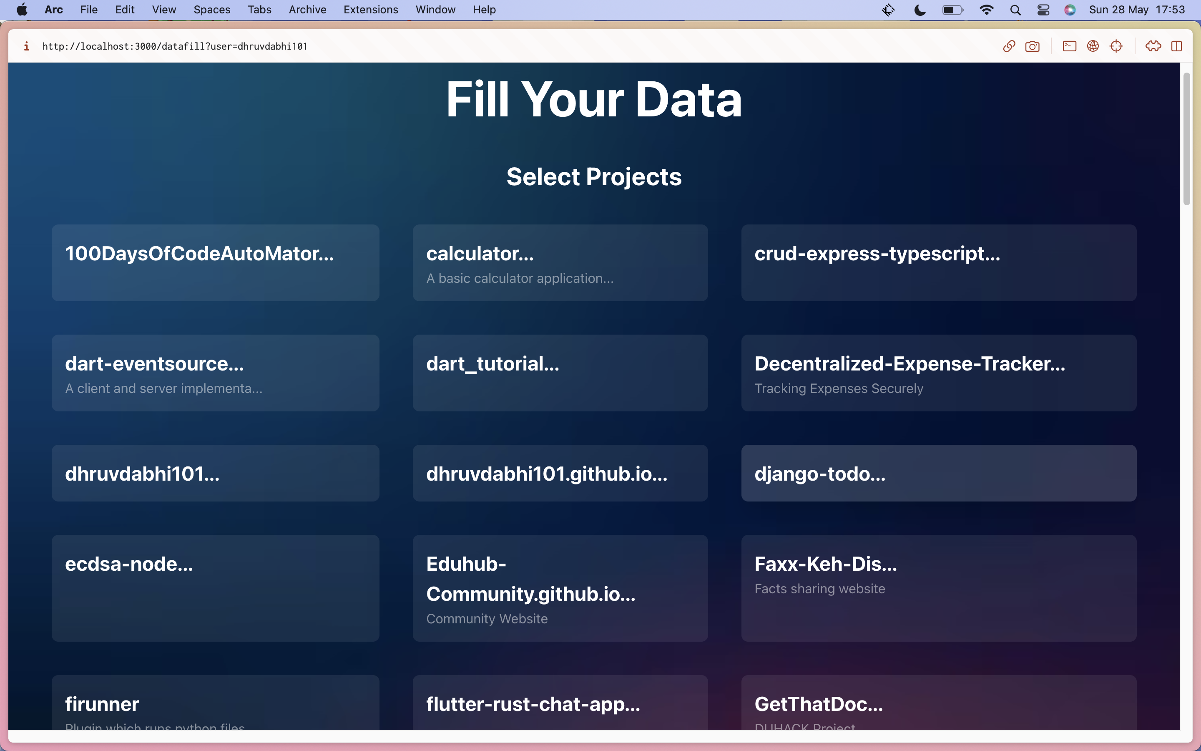Select the calculator project card
This screenshot has height=751, width=1201.
560,263
